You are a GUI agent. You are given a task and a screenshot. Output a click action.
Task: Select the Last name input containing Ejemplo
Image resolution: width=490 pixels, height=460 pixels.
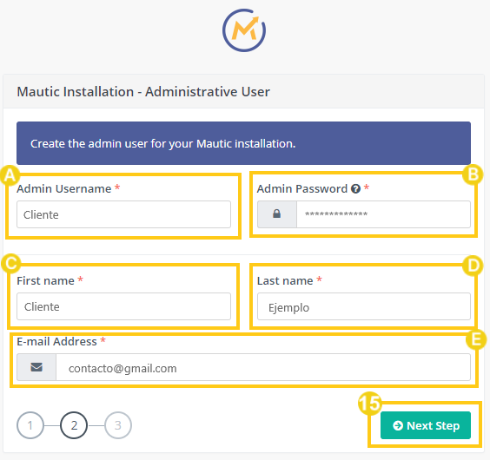[364, 306]
